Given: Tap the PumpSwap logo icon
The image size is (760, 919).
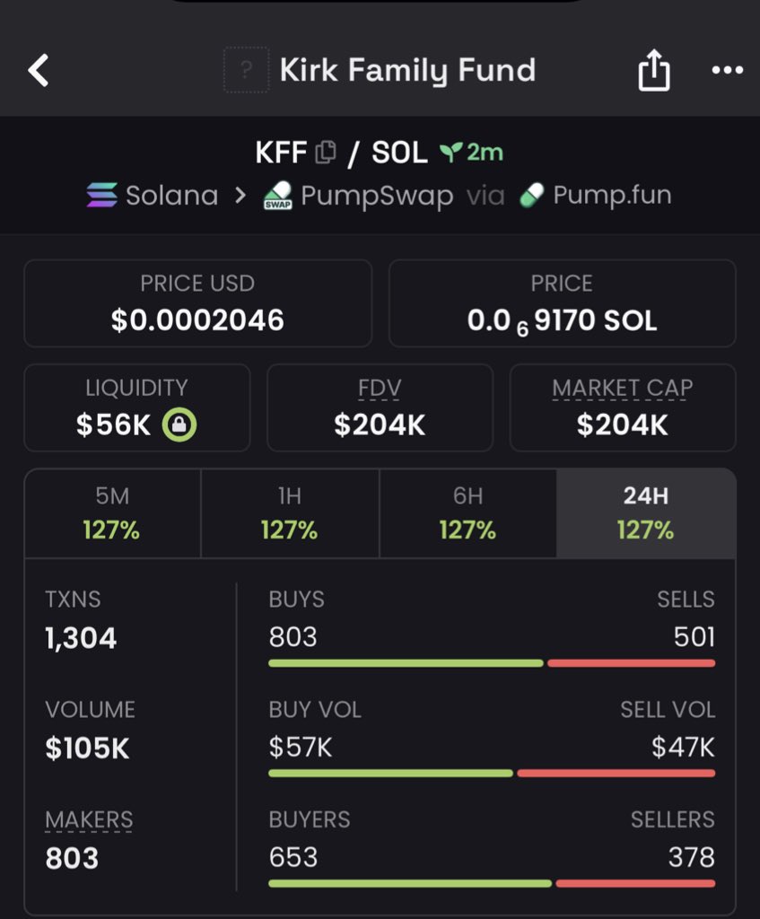Looking at the screenshot, I should pos(278,195).
